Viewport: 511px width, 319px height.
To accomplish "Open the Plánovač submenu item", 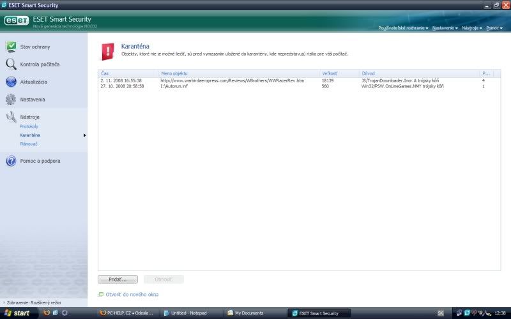I will coord(29,144).
